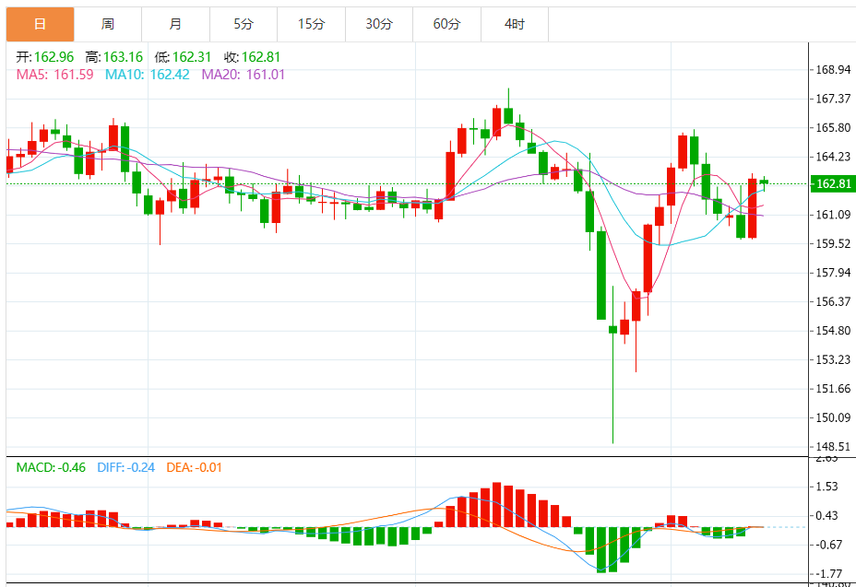Open the 60分 timeframe tab
The height and width of the screenshot is (587, 856).
tap(446, 24)
